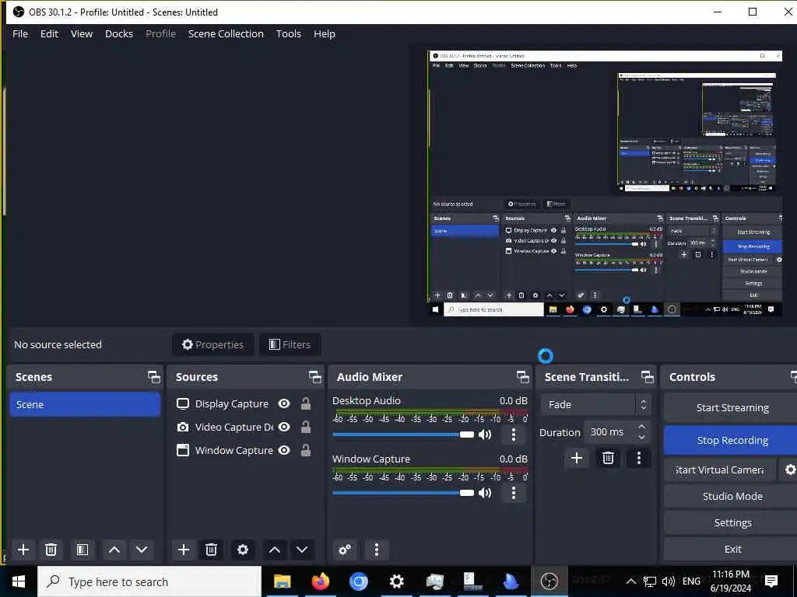Viewport: 797px width, 597px height.
Task: Float the Scenes dock with popout icon
Action: 153,377
